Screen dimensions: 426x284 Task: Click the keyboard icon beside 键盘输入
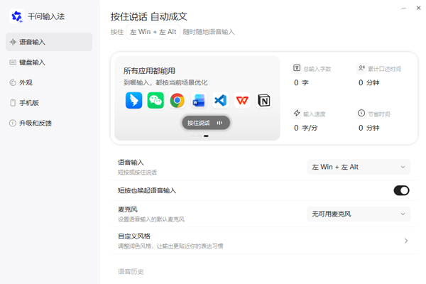[x=13, y=62]
